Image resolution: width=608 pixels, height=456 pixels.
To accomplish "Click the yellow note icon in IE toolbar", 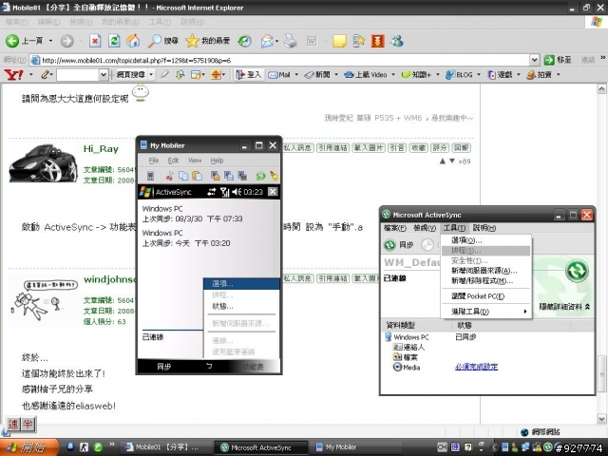I will (x=339, y=41).
